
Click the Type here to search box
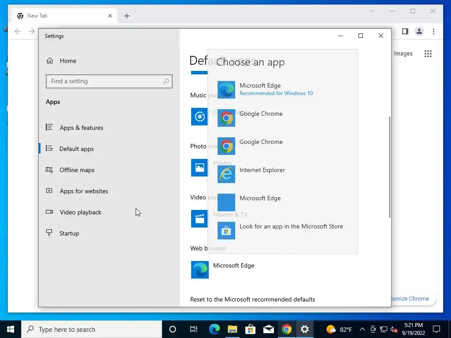[x=92, y=329]
